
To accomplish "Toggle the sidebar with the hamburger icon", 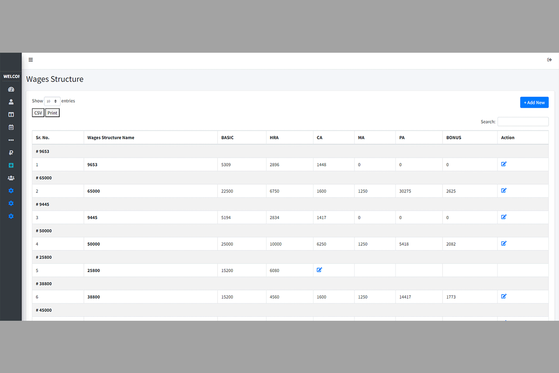I will click(31, 60).
